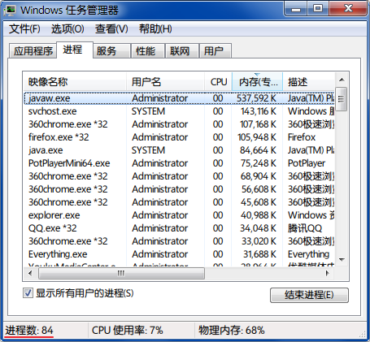370x342 pixels.
Task: Switch to the 服务 tab
Action: click(x=111, y=51)
